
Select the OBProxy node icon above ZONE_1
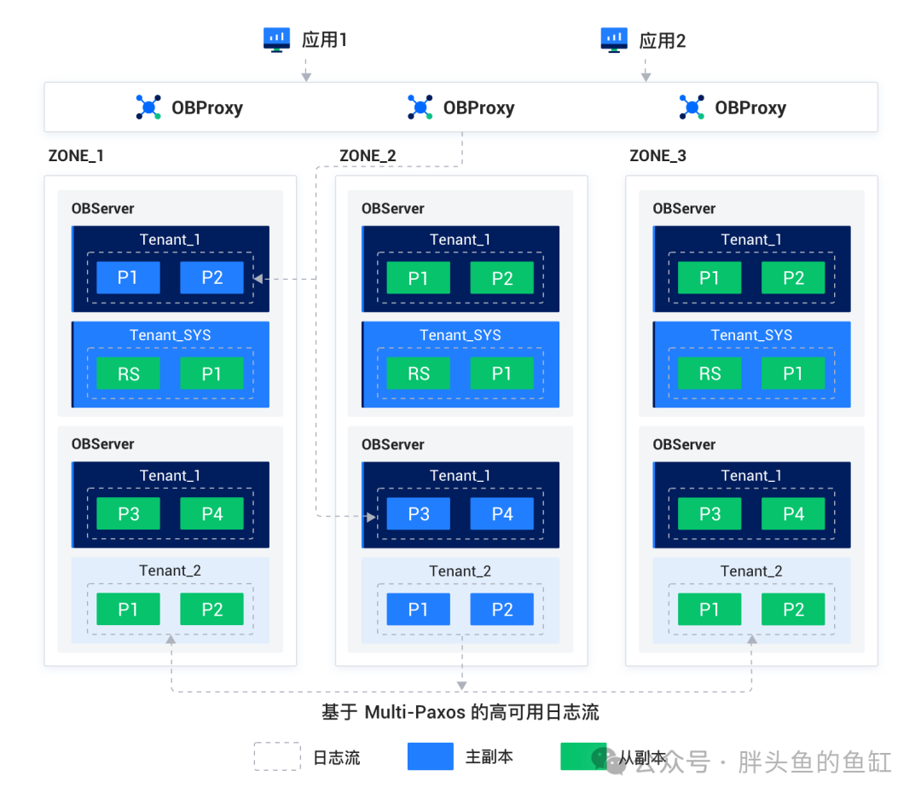point(148,107)
